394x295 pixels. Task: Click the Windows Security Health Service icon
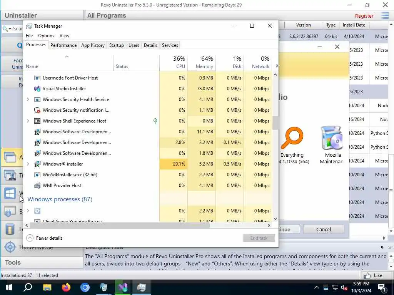37,99
